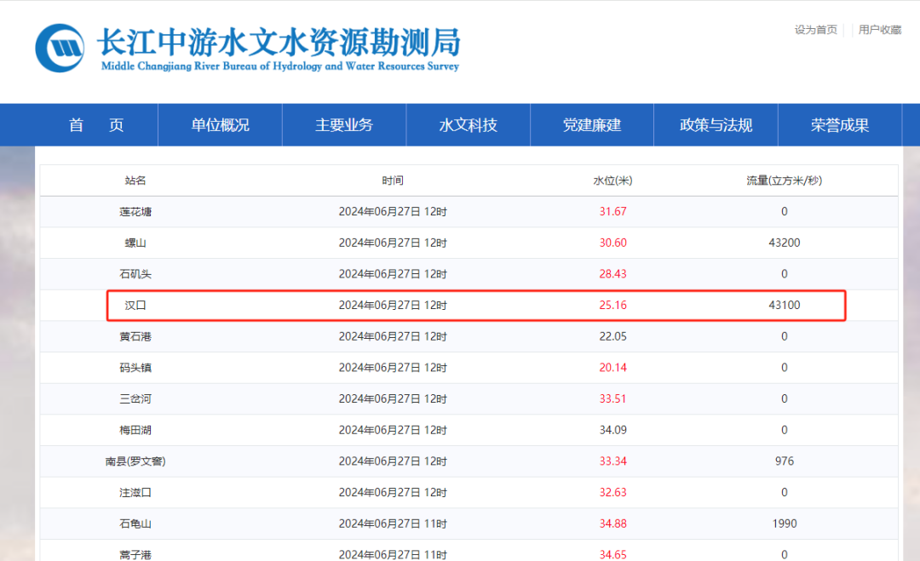The width and height of the screenshot is (920, 561).
Task: Open the 党建廉建 navigation item
Action: coord(592,125)
